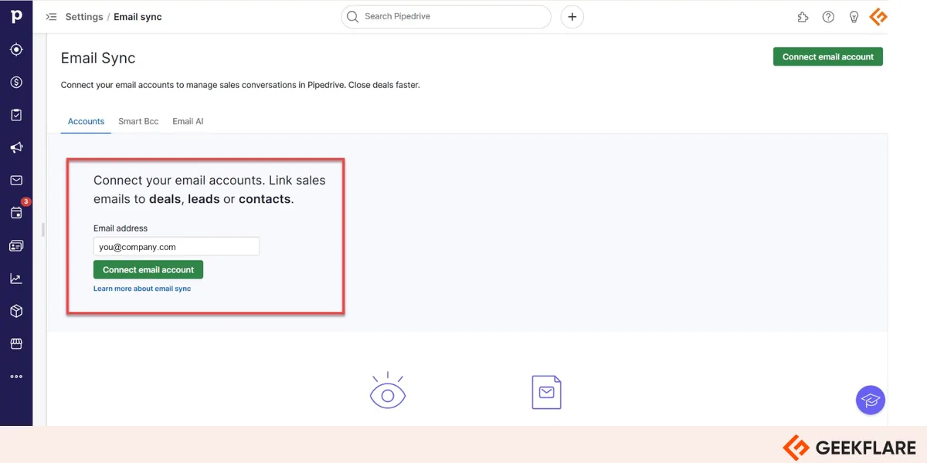927x463 pixels.
Task: Open the Pipedrive logo home
Action: coord(16,16)
